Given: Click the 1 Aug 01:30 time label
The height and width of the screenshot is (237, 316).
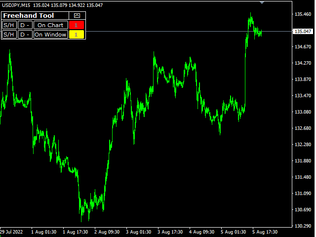Looking at the screenshot, I should click(x=44, y=232).
